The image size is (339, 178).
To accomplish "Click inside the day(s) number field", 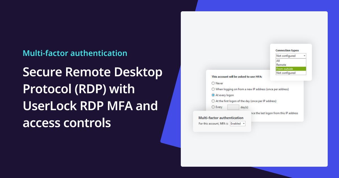I will tap(233, 107).
